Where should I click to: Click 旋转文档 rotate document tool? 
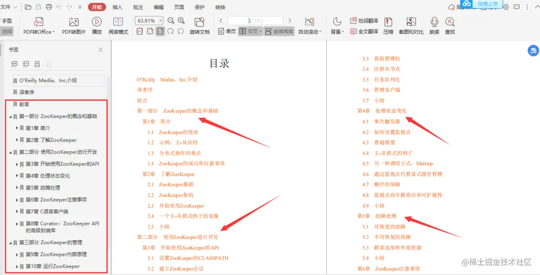(x=199, y=26)
